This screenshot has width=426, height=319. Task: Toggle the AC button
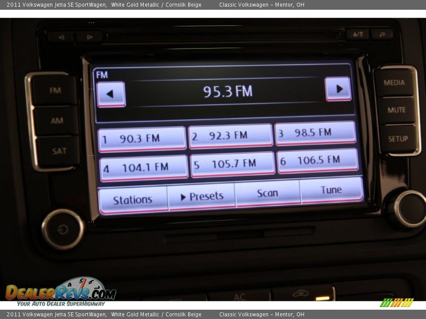240,296
